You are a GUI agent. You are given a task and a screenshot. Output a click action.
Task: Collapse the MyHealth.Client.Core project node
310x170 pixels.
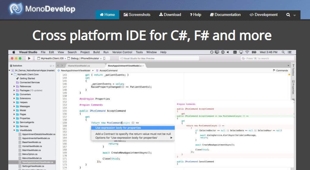click(x=12, y=75)
